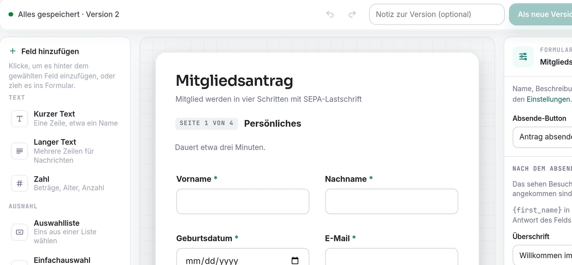Click into the Vorname field
This screenshot has width=572, height=265.
(x=243, y=201)
